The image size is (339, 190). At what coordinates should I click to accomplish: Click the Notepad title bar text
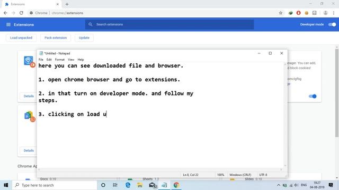point(57,53)
